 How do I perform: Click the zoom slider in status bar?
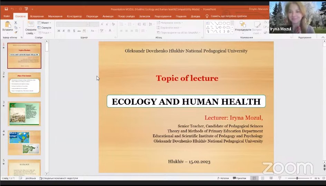click(x=298, y=178)
